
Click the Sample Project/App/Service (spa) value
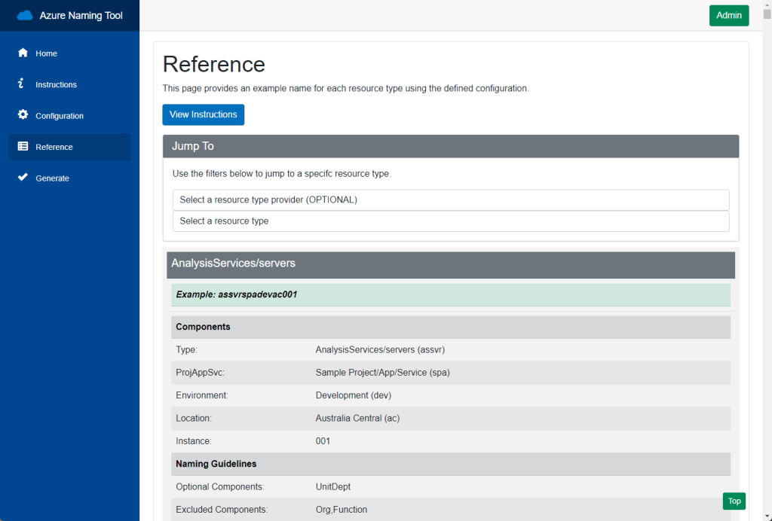coord(382,373)
